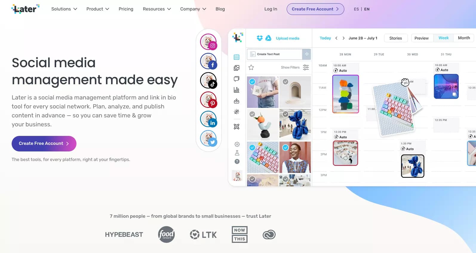This screenshot has height=253, width=476.
Task: Open the calendar icon in app sidebar
Action: (237, 57)
